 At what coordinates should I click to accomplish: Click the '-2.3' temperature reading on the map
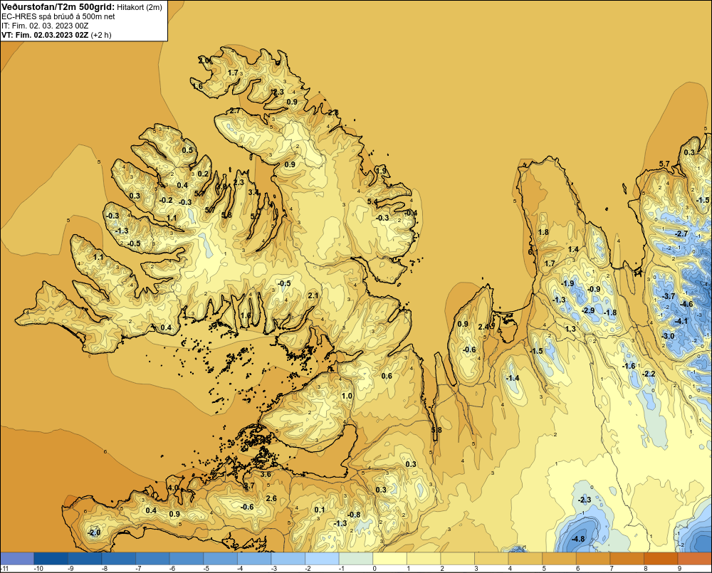click(x=585, y=500)
